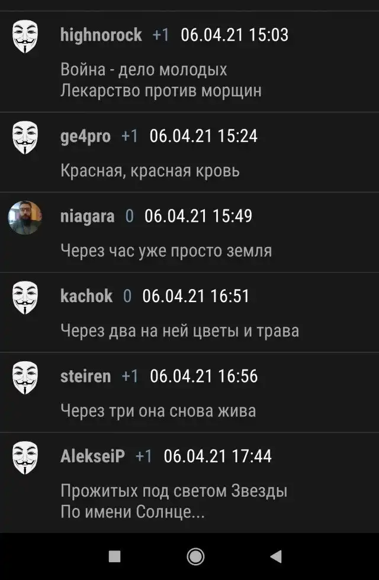Viewport: 379px width, 580px height.
Task: Tap the Android back triangle button
Action: point(276,556)
